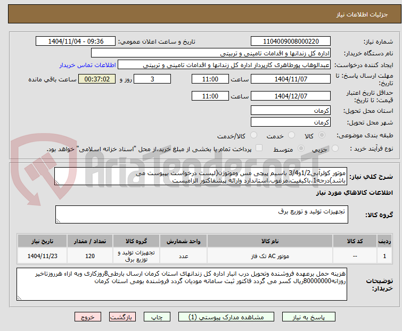The height and width of the screenshot is (331, 402).
Task: Select the 'کالا/خدمت' radio button
Action: click(x=253, y=135)
